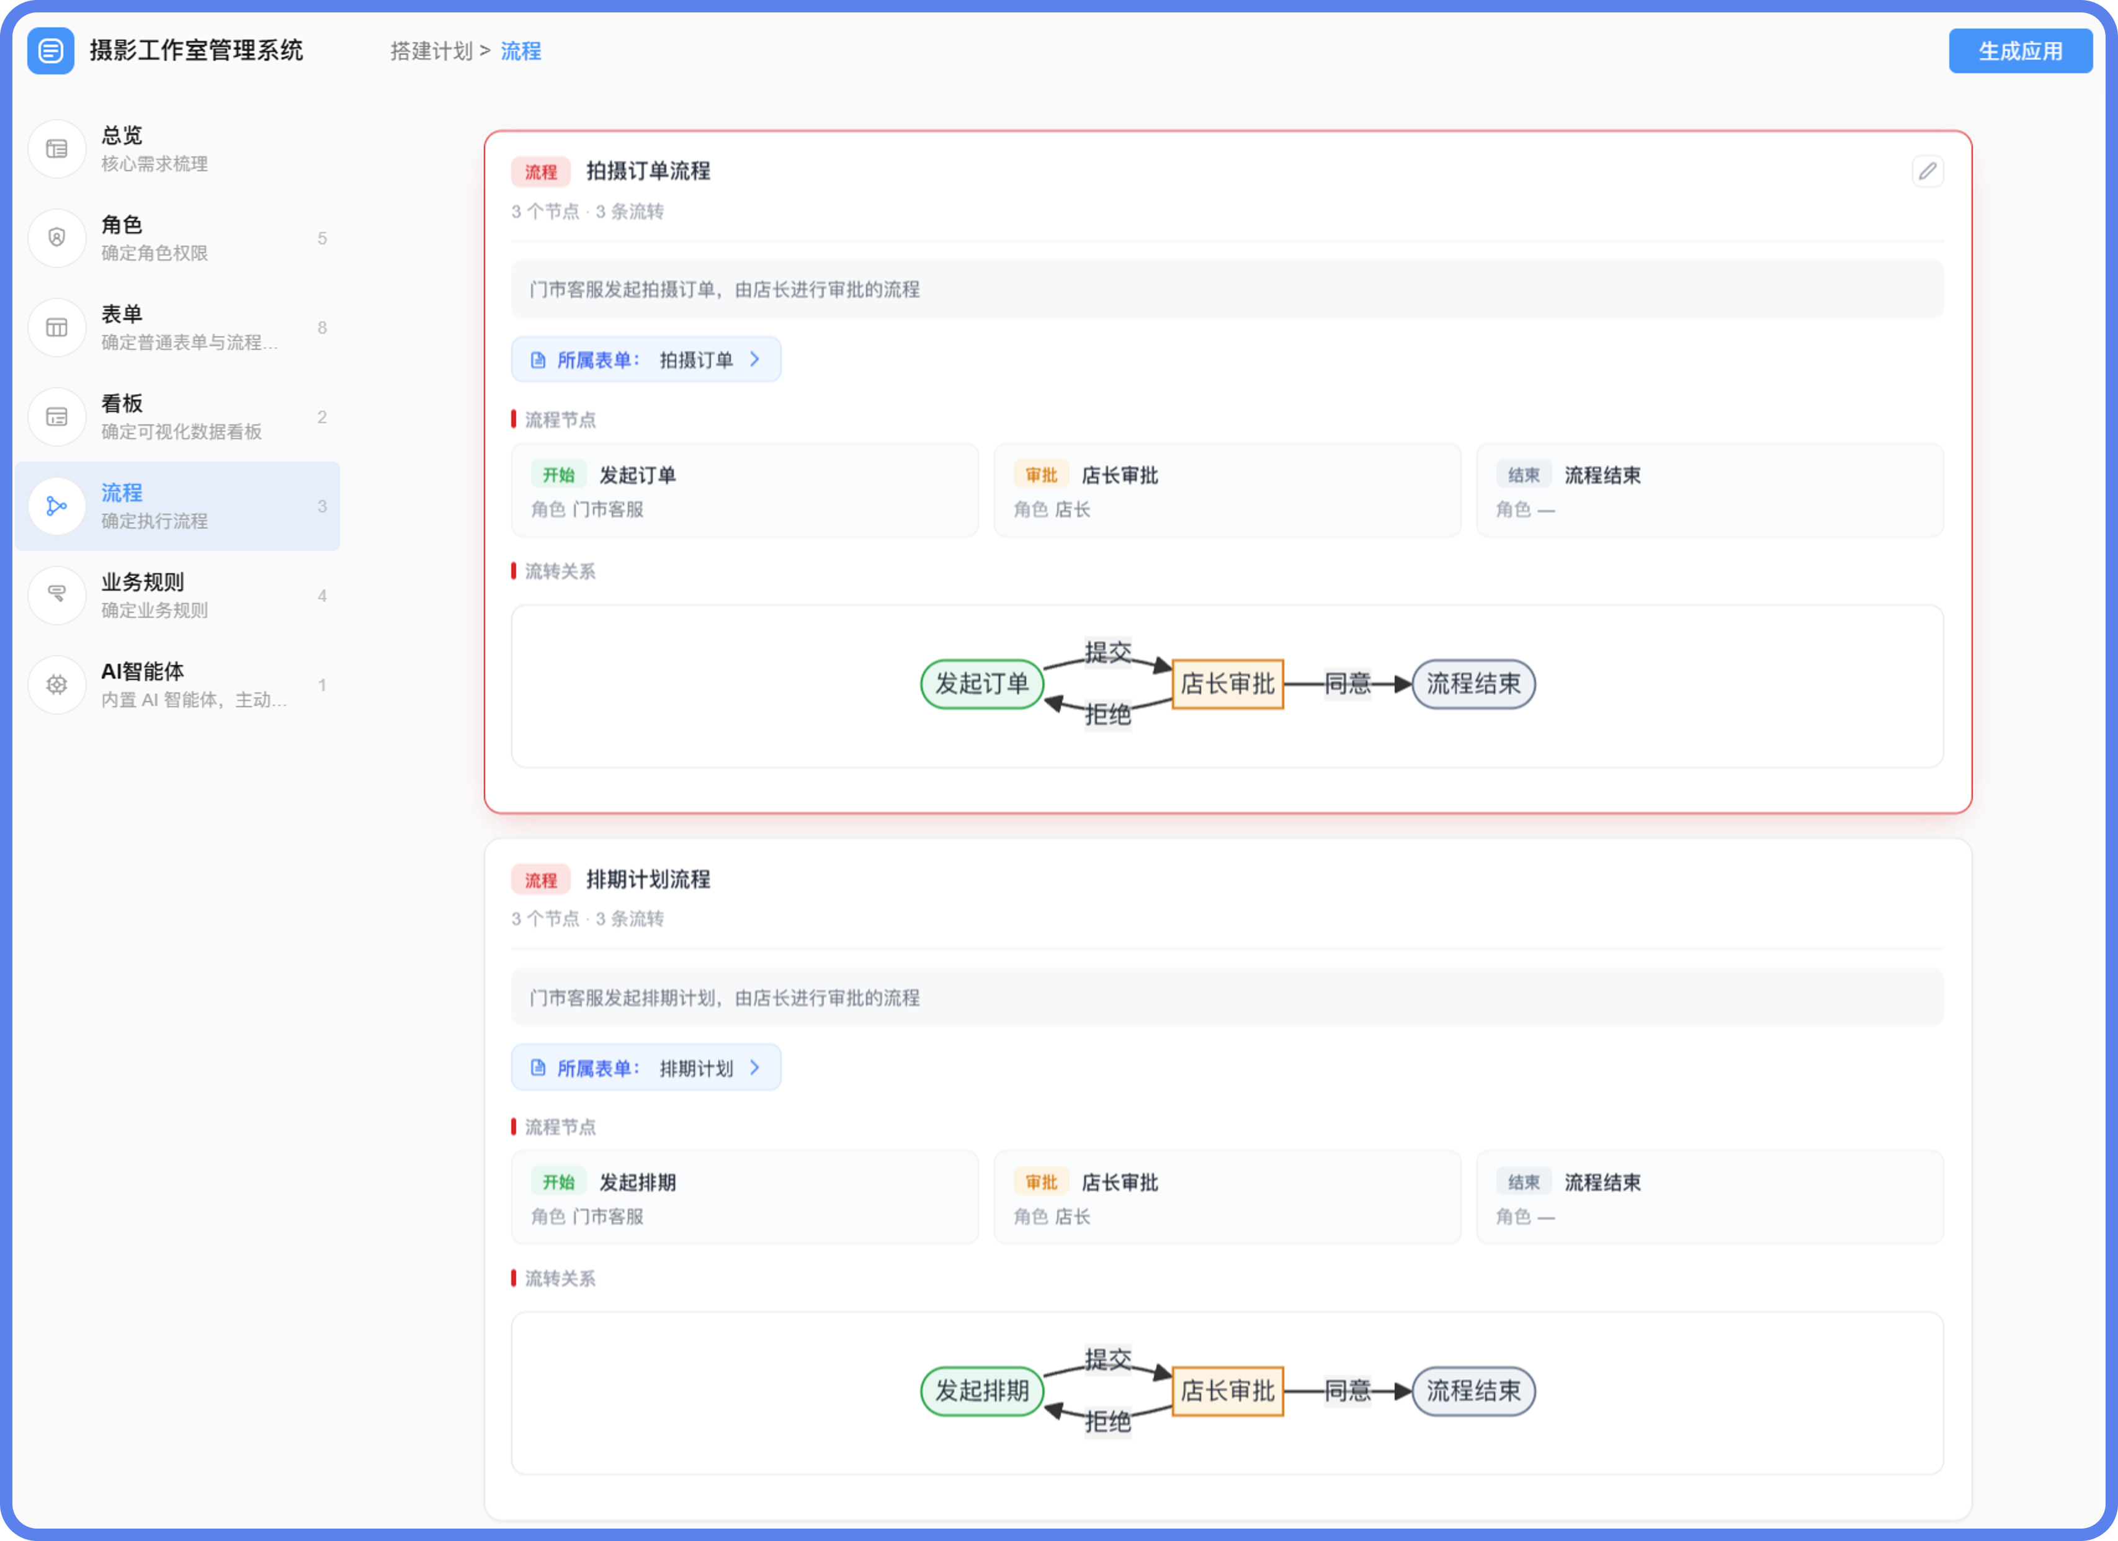Viewport: 2118px width, 1541px height.
Task: Select the AI智能体 menu entry
Action: pos(177,684)
